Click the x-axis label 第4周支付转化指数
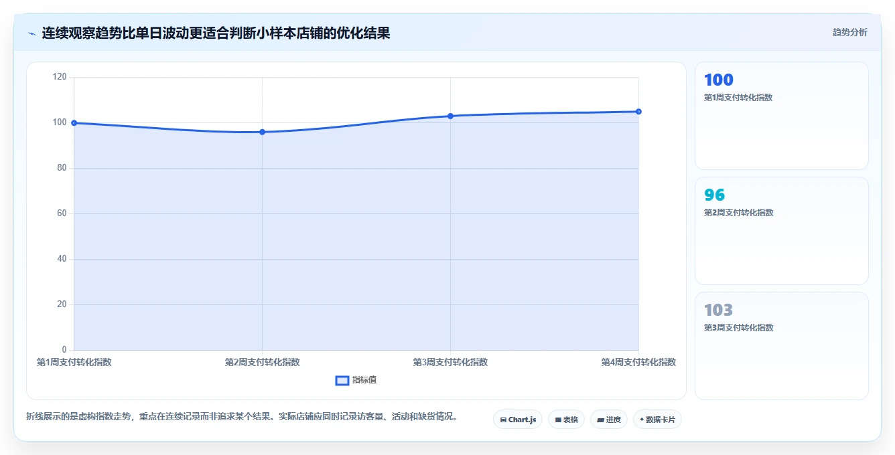The image size is (895, 455). coord(638,362)
